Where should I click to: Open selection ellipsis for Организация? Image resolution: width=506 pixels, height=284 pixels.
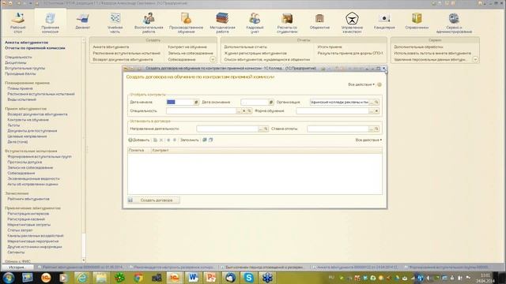click(x=371, y=102)
